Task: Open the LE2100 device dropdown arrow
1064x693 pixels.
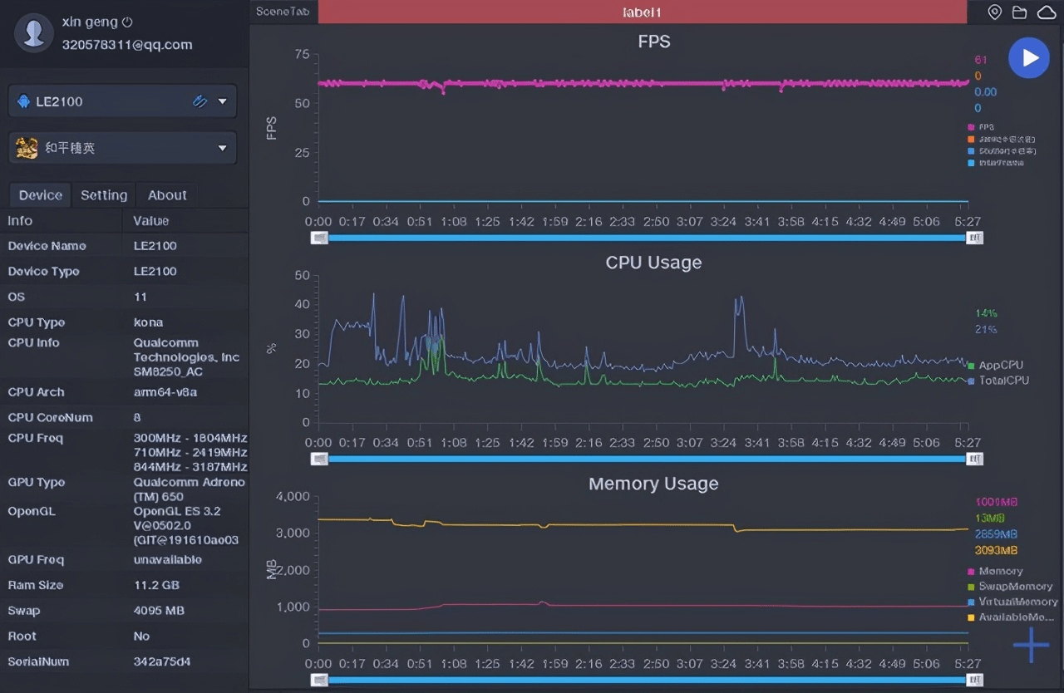Action: (222, 101)
